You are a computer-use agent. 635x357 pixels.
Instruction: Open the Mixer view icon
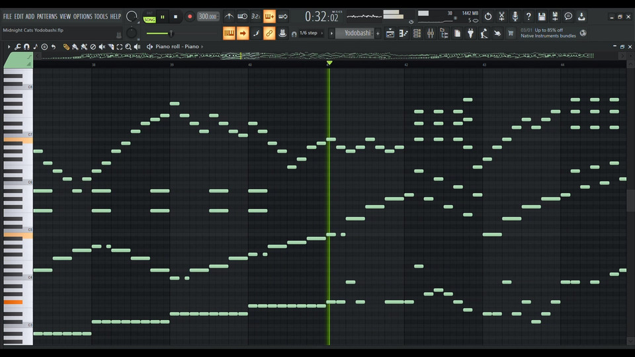431,33
